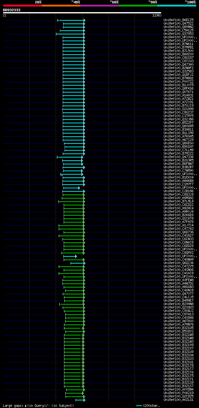Image resolution: width=199 pixels, height=408 pixels.
Task: Click the purple ~60% identity color band
Action: tap(99, 6)
